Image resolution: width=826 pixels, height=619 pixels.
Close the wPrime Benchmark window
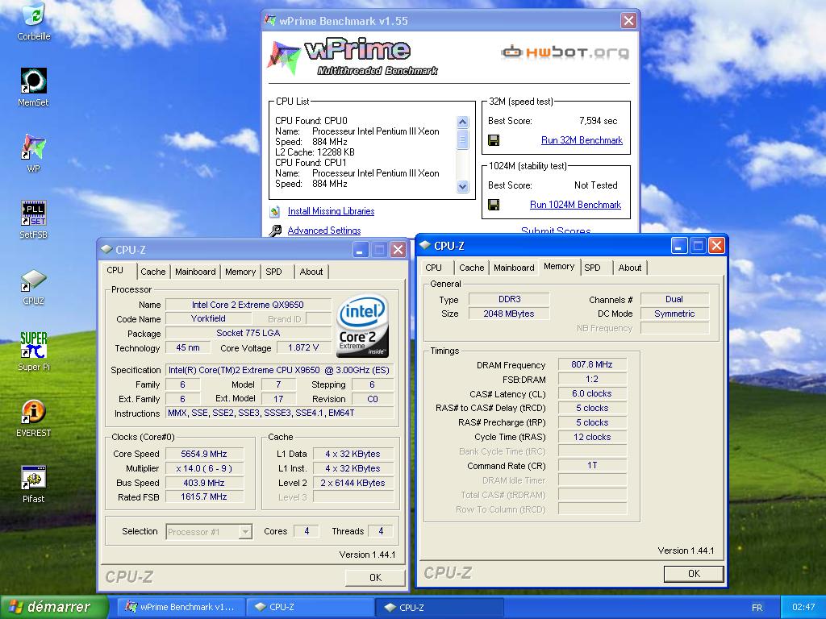tap(628, 21)
